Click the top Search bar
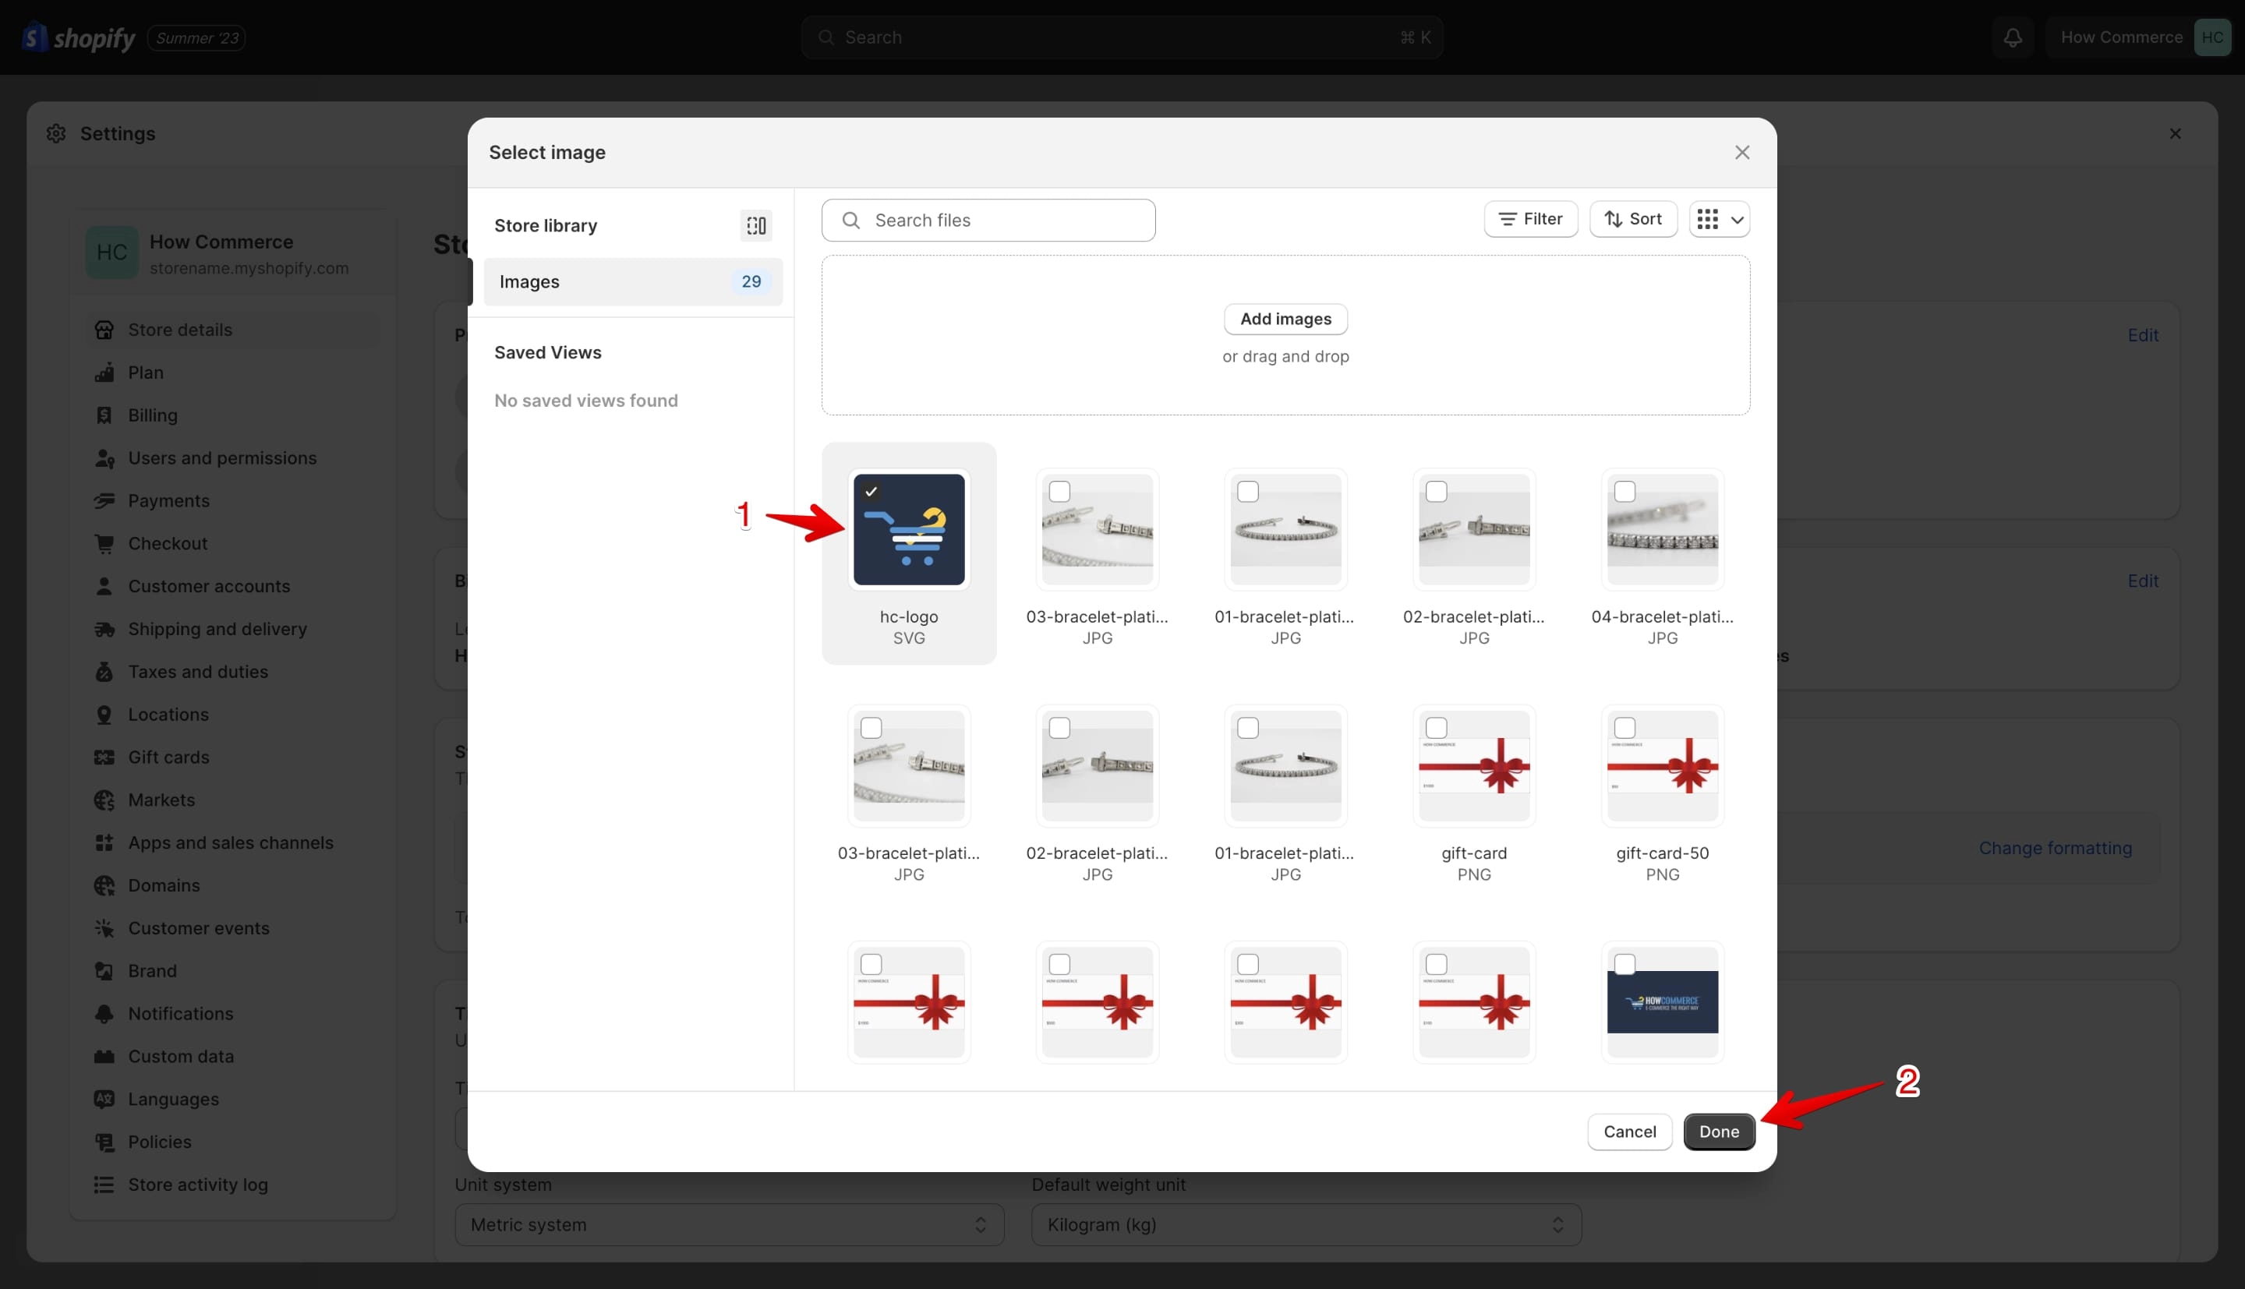The width and height of the screenshot is (2245, 1289). 1122,37
